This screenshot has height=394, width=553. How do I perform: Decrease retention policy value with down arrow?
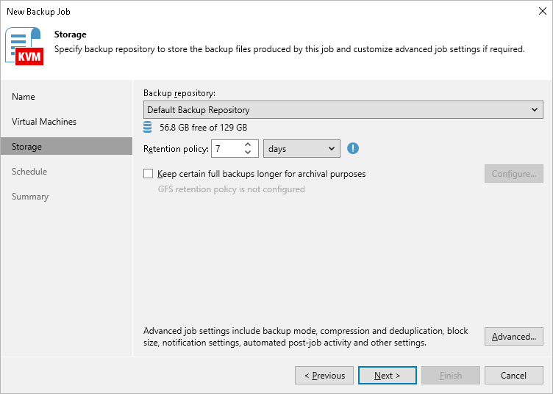[248, 153]
